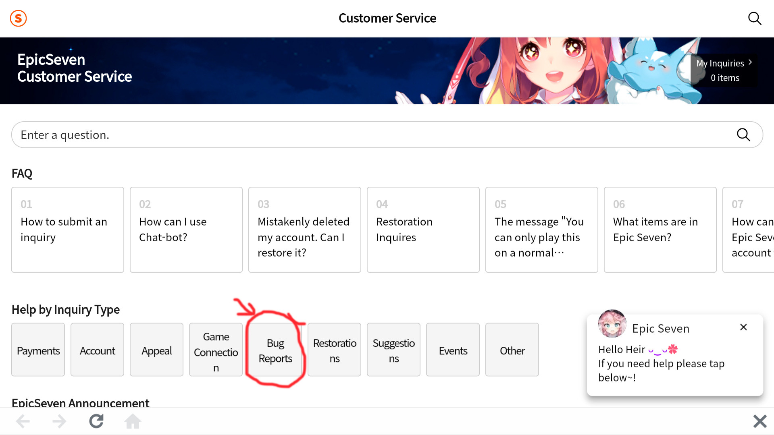Click the EpicSeven Announcement heading

(x=80, y=402)
